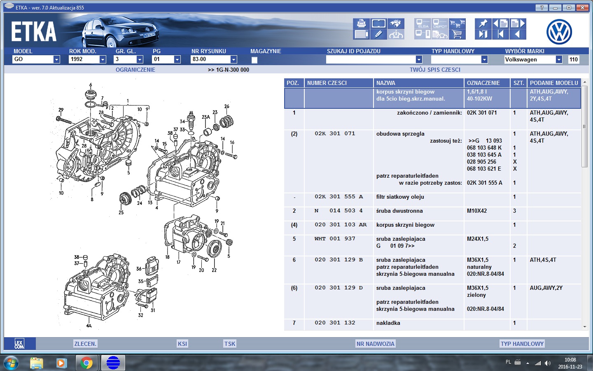The width and height of the screenshot is (593, 371).
Task: Click scroll down arrow of parts list
Action: click(x=585, y=326)
